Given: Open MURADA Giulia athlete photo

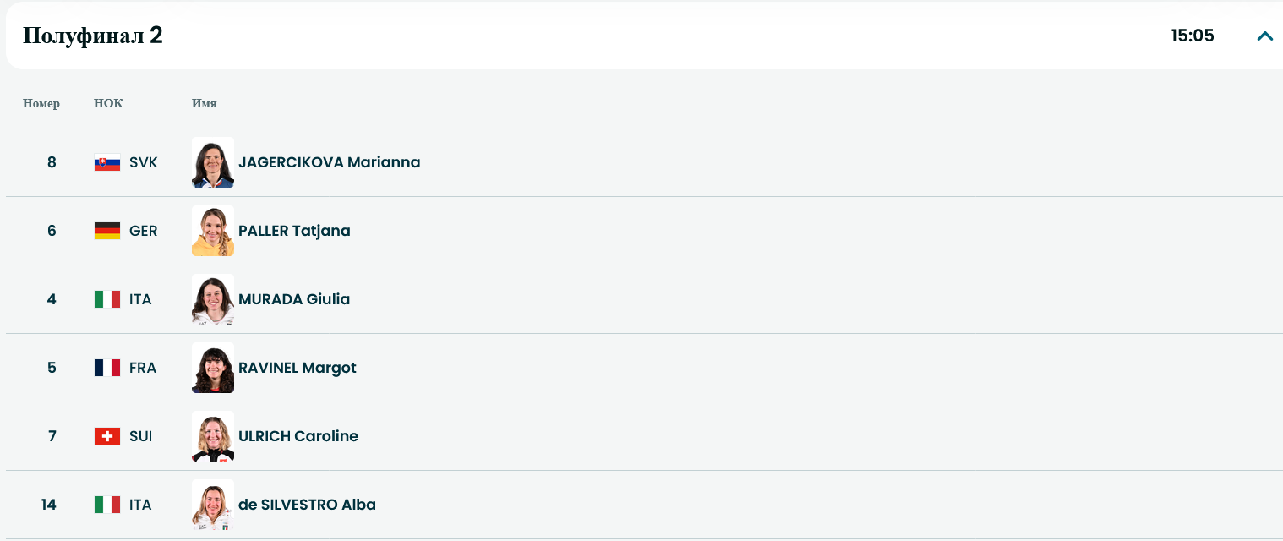Looking at the screenshot, I should click(212, 299).
